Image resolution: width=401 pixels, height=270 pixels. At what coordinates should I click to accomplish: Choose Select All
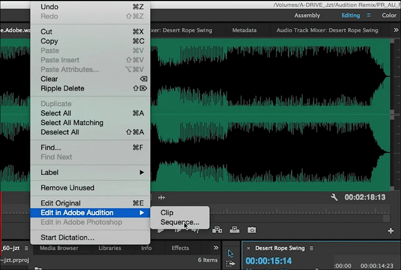point(91,113)
